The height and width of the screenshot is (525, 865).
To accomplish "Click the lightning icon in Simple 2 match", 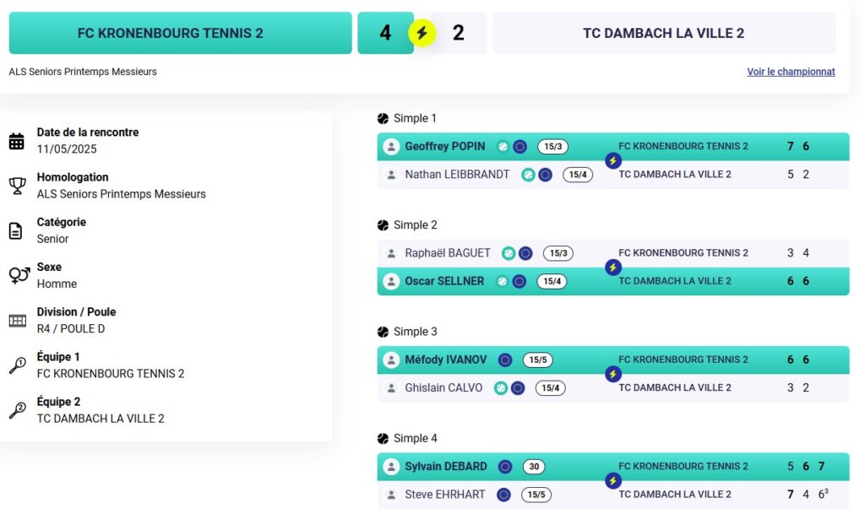I will (613, 268).
